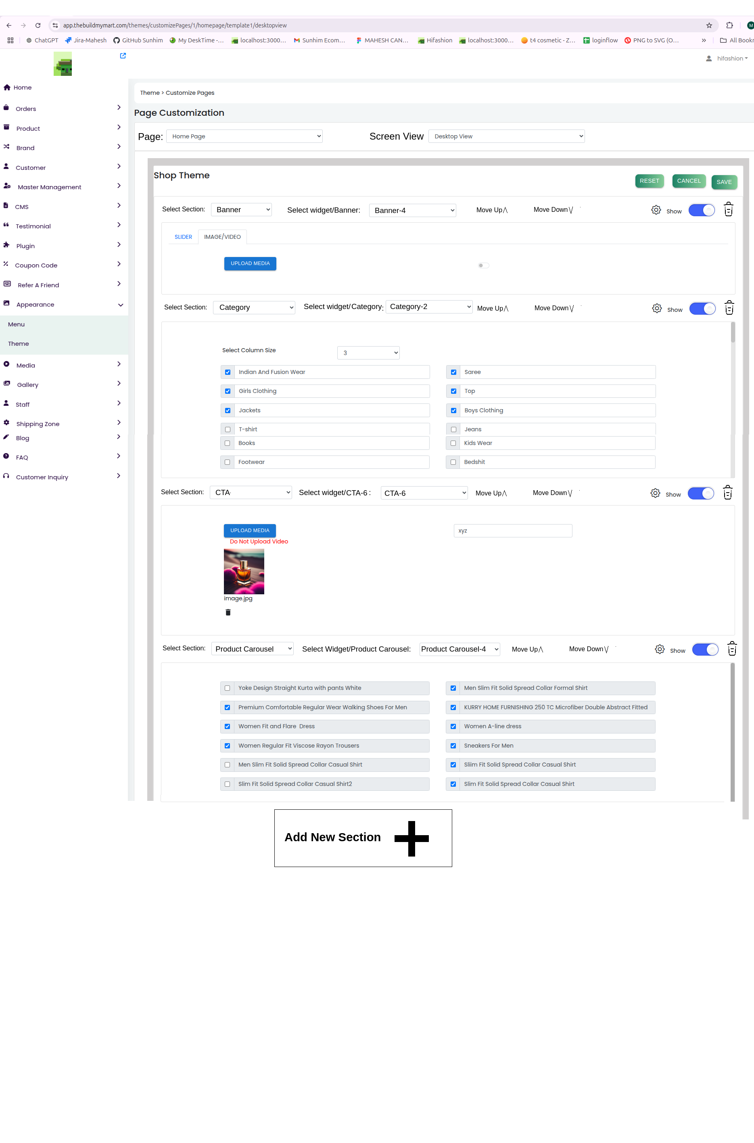Uncheck the Sneakers For Men checkbox

(x=453, y=746)
